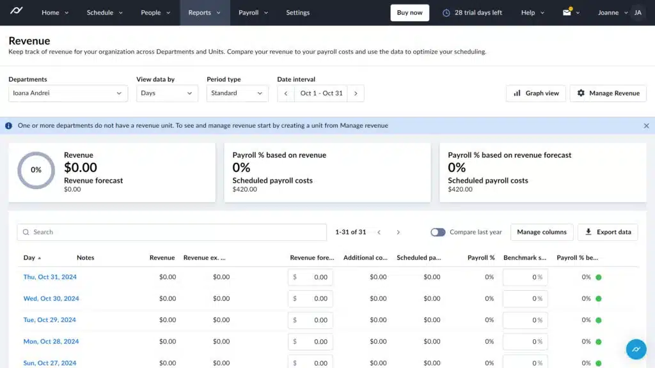Open Thu, Oct 31, 2024 link
655x368 pixels.
(x=50, y=277)
